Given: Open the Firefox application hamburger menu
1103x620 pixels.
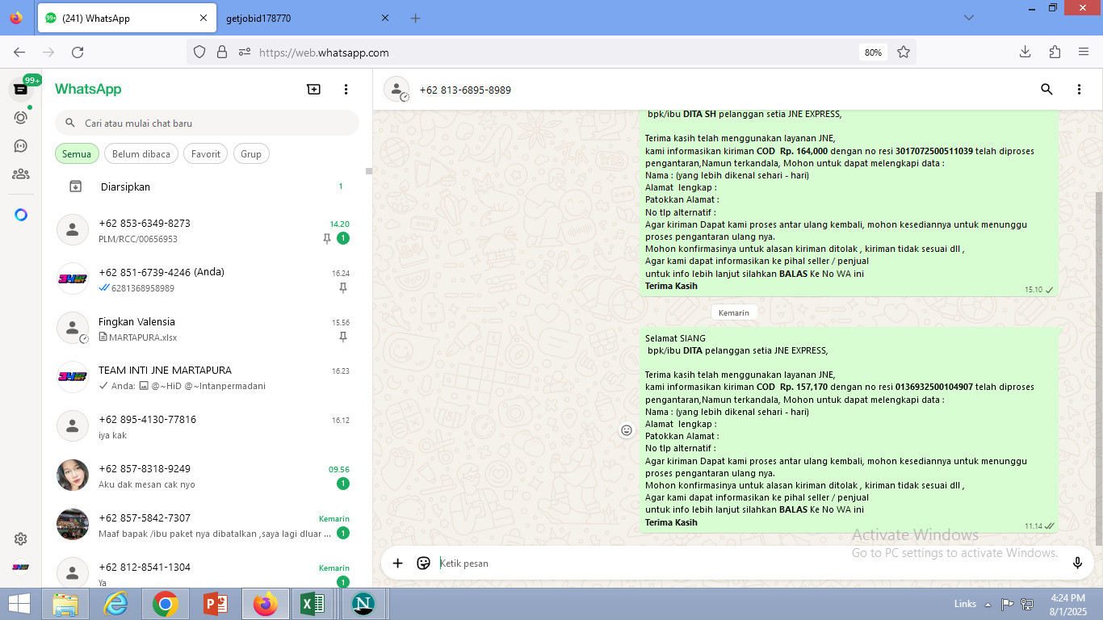Looking at the screenshot, I should [1084, 52].
